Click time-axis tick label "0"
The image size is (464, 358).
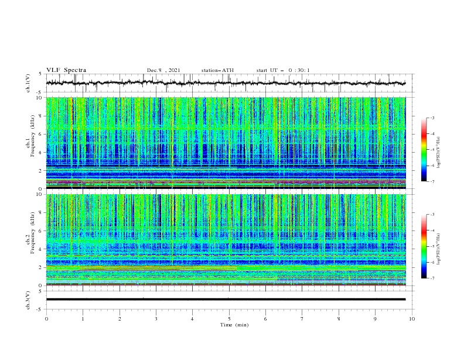point(46,319)
